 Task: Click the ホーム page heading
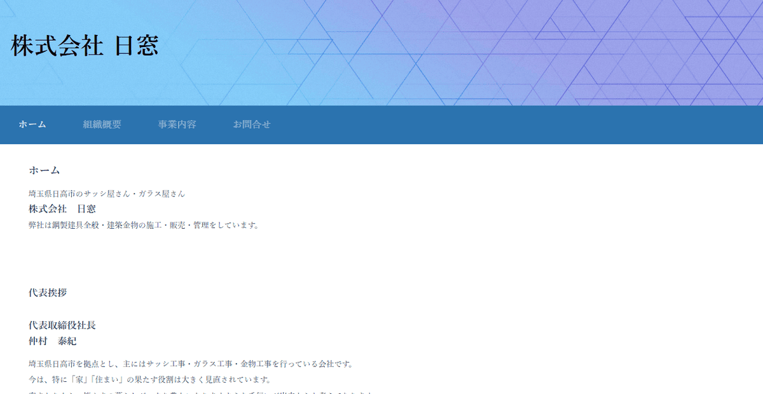point(44,170)
